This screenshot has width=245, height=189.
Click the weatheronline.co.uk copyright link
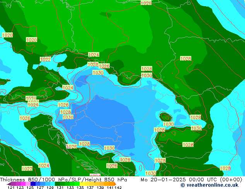209,185
